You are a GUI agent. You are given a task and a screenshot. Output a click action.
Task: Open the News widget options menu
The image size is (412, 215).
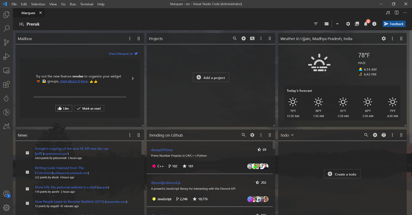(x=130, y=135)
